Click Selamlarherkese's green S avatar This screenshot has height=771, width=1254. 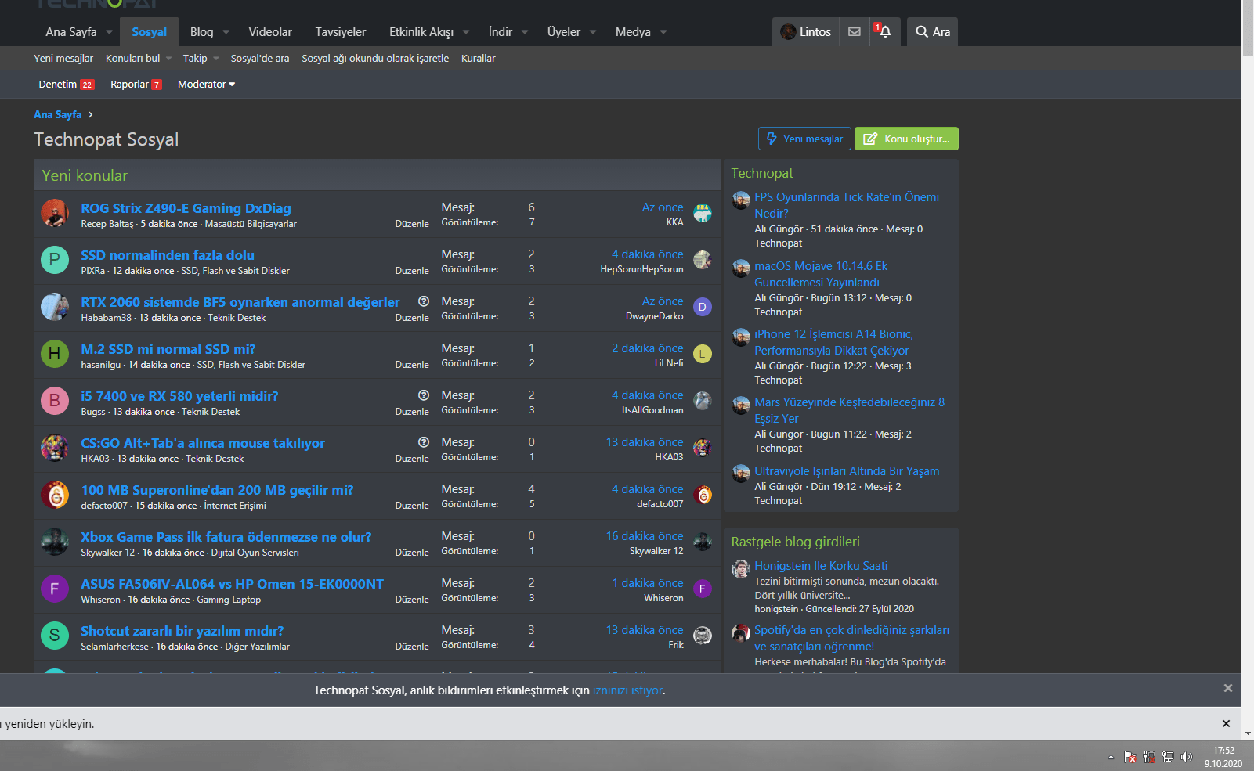[x=55, y=636]
